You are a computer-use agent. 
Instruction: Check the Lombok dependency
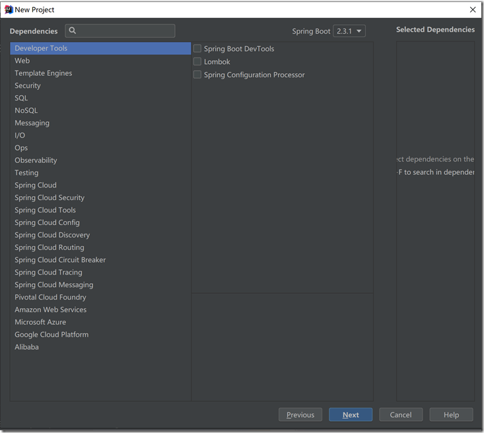(x=197, y=61)
